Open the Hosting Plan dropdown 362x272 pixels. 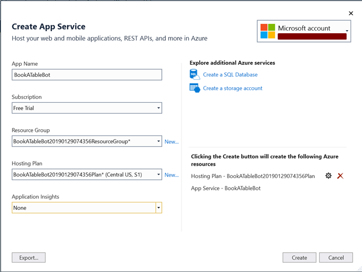click(158, 175)
